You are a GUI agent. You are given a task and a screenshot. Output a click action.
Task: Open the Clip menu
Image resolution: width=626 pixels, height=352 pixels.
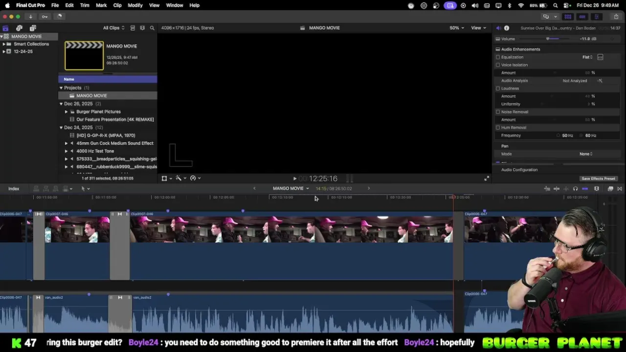(x=117, y=5)
